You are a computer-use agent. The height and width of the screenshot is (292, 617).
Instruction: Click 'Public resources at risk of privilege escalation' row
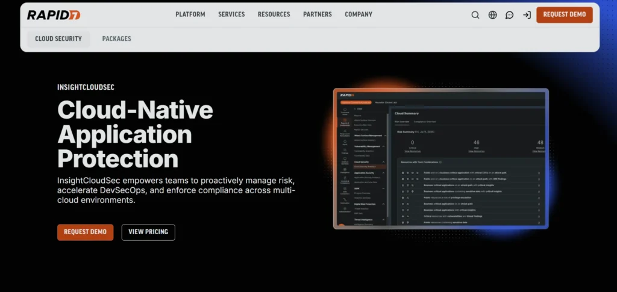(470, 197)
